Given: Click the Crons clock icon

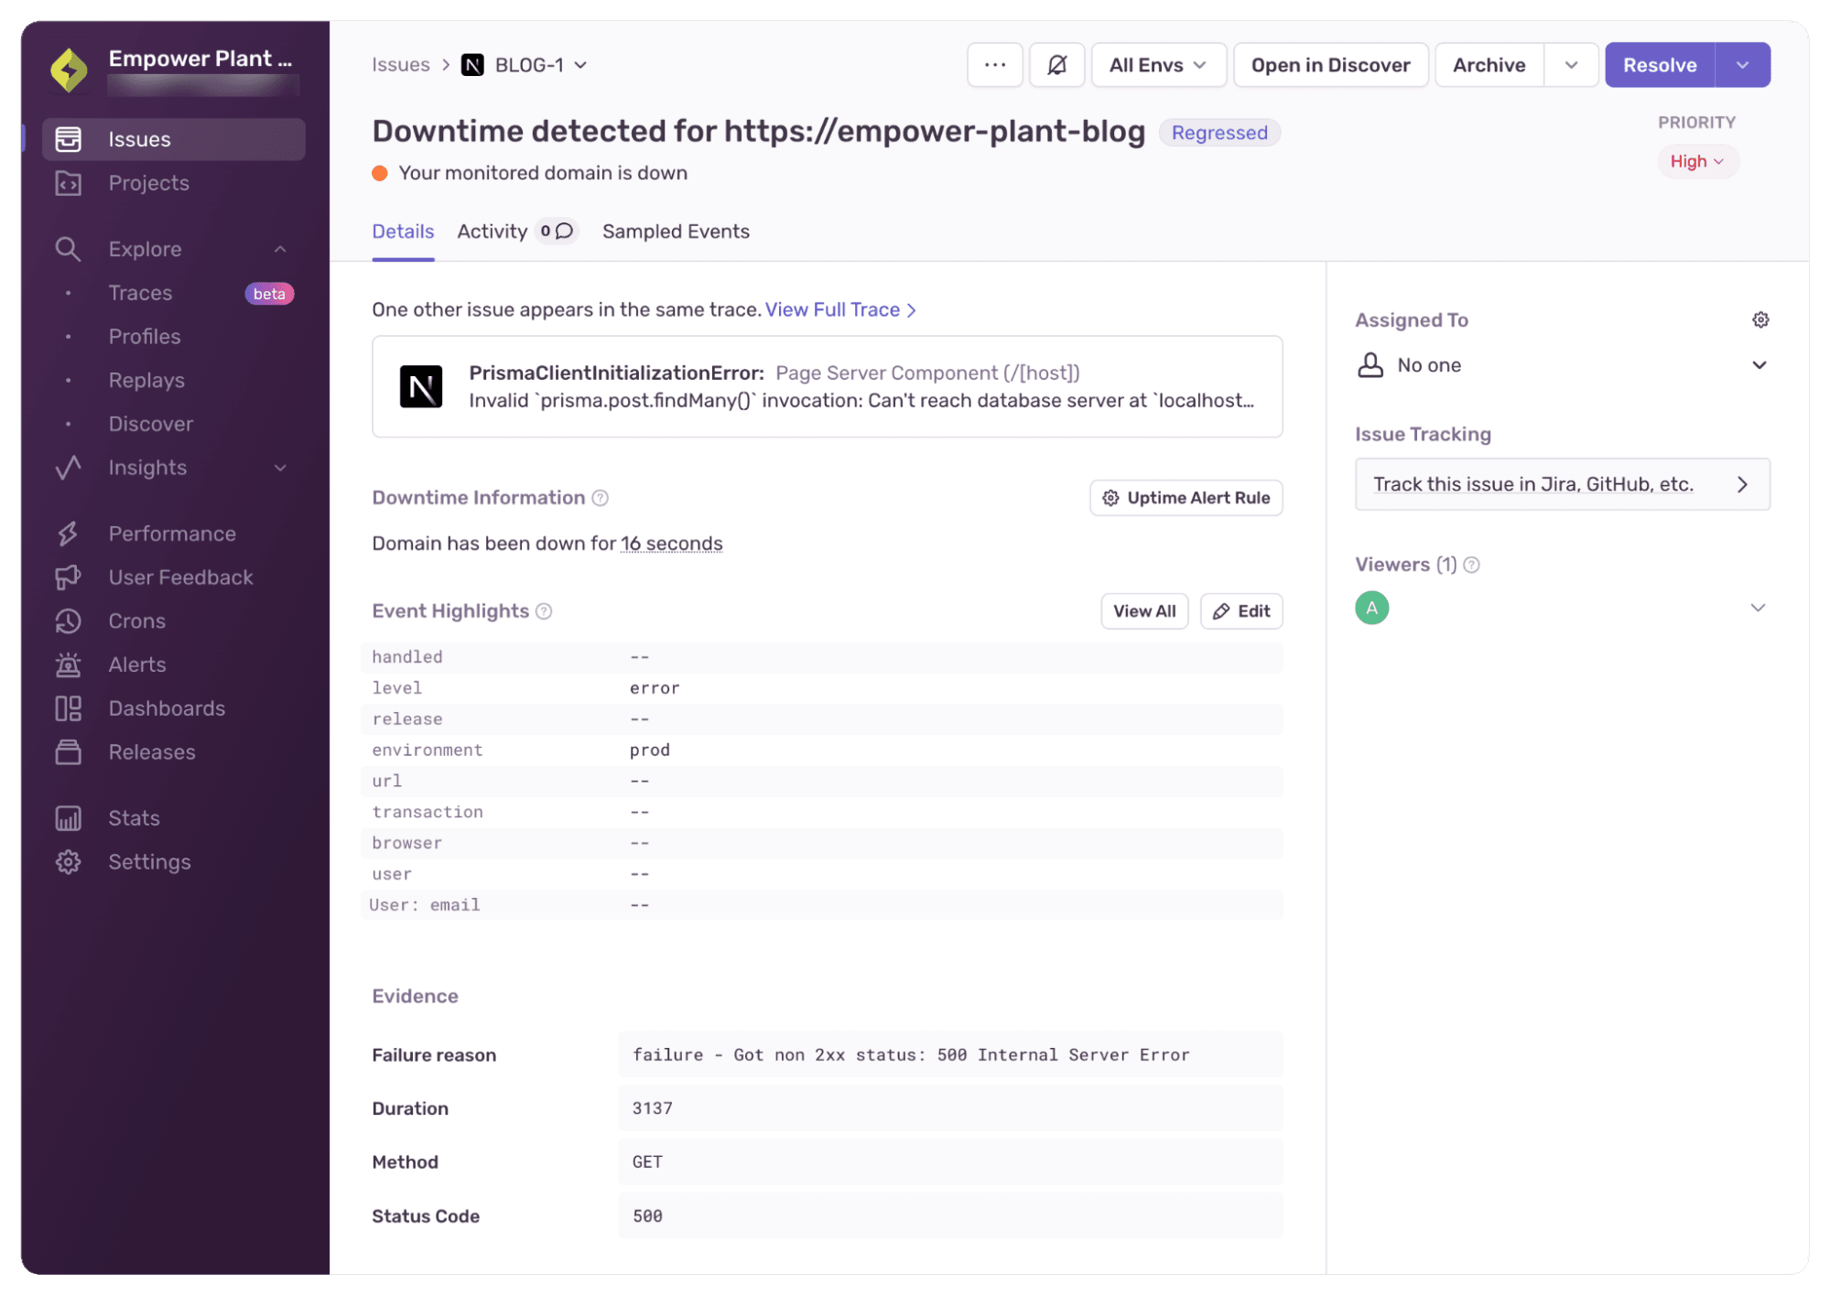Looking at the screenshot, I should pos(68,621).
